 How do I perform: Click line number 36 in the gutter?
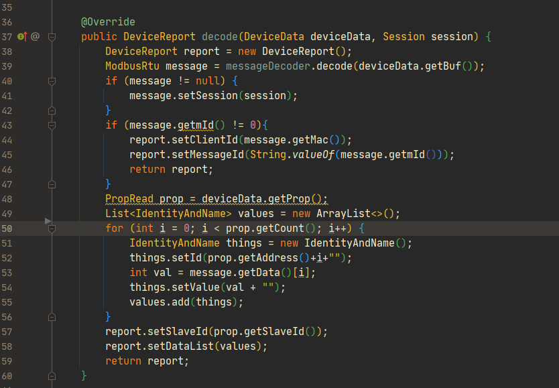[x=7, y=22]
